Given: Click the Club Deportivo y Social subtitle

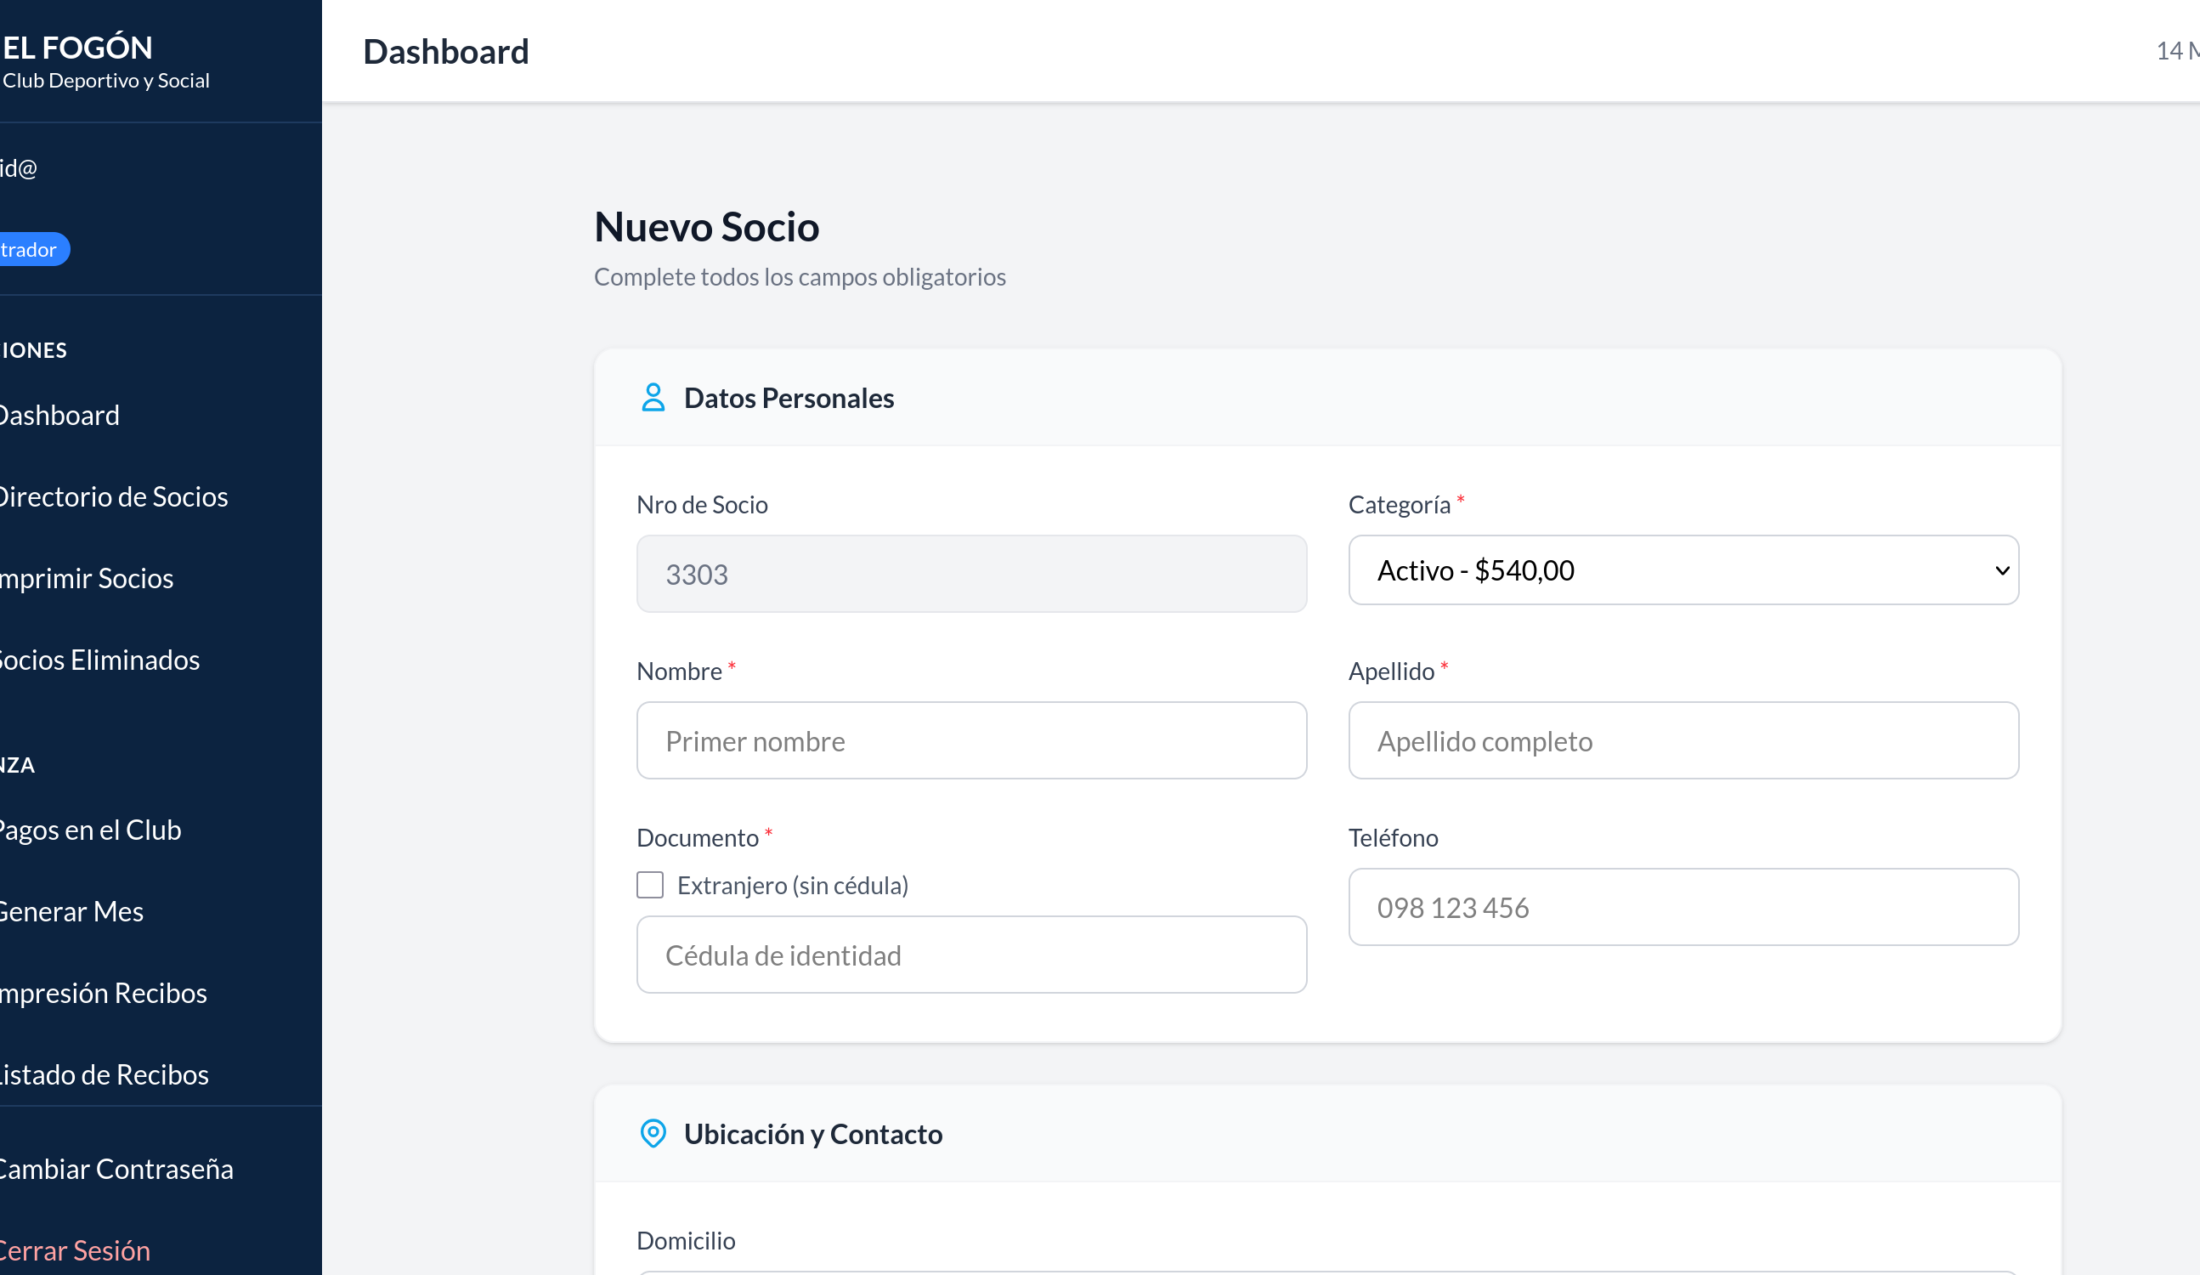Looking at the screenshot, I should [x=105, y=81].
